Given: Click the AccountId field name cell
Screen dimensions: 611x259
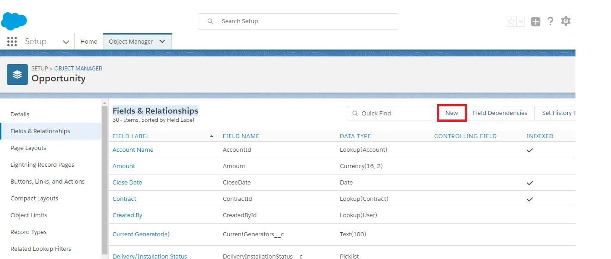Looking at the screenshot, I should (237, 149).
